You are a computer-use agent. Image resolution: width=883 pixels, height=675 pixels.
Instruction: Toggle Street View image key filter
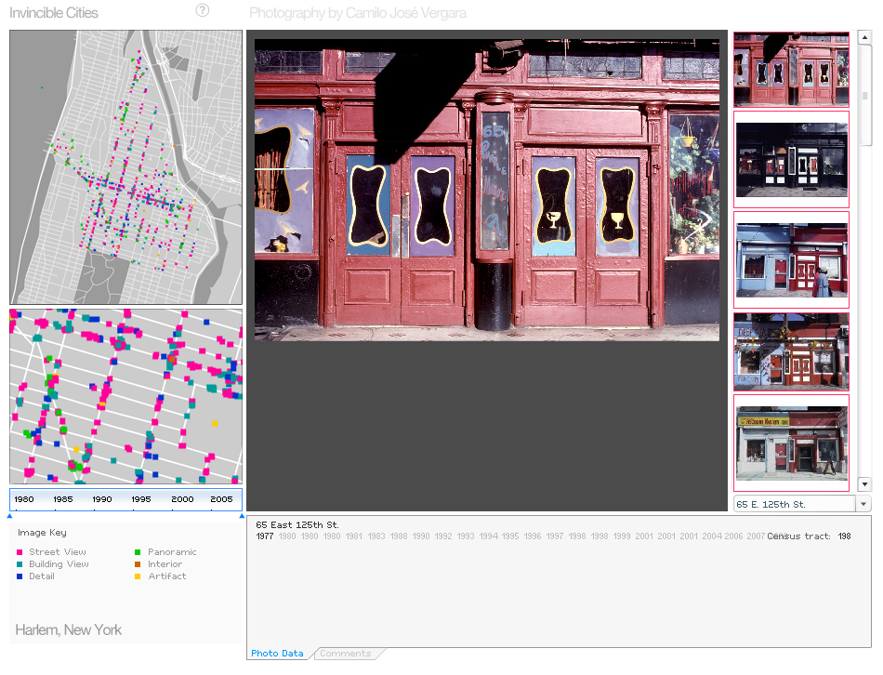(x=57, y=552)
